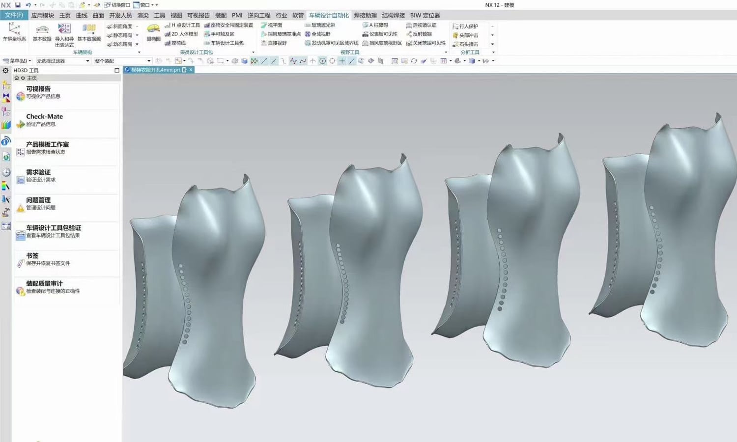Expand the 视野工具 group options arrow

tap(446, 52)
